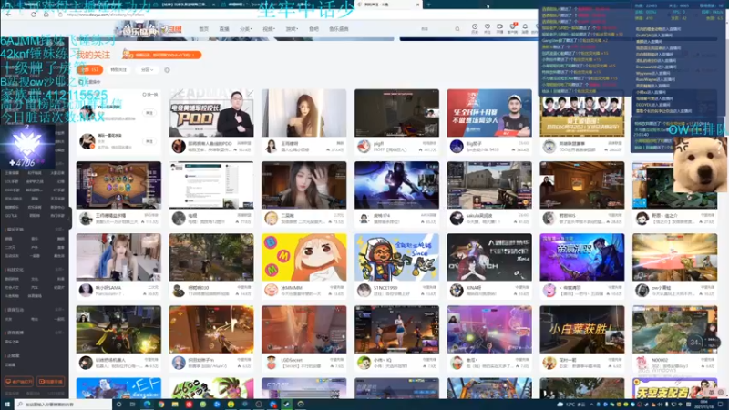Click the orange 客户端打开 sidebar button

click(x=18, y=382)
